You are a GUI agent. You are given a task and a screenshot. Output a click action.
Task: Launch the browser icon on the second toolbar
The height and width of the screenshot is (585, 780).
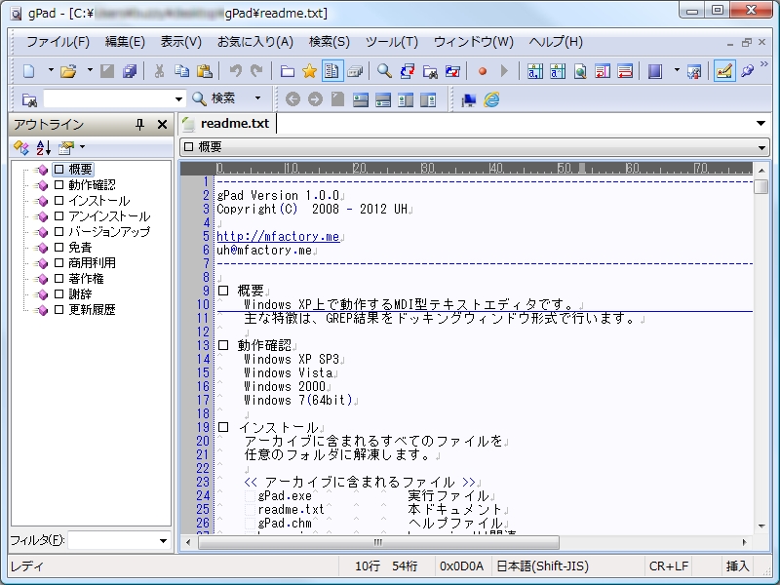pos(490,98)
